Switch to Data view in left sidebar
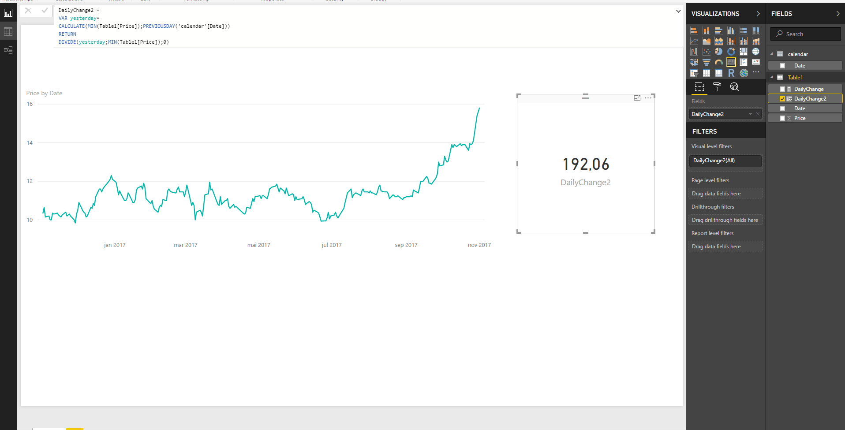The height and width of the screenshot is (430, 845). pyautogui.click(x=8, y=31)
